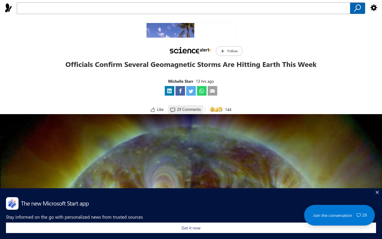Share the article on LinkedIn

[x=170, y=91]
